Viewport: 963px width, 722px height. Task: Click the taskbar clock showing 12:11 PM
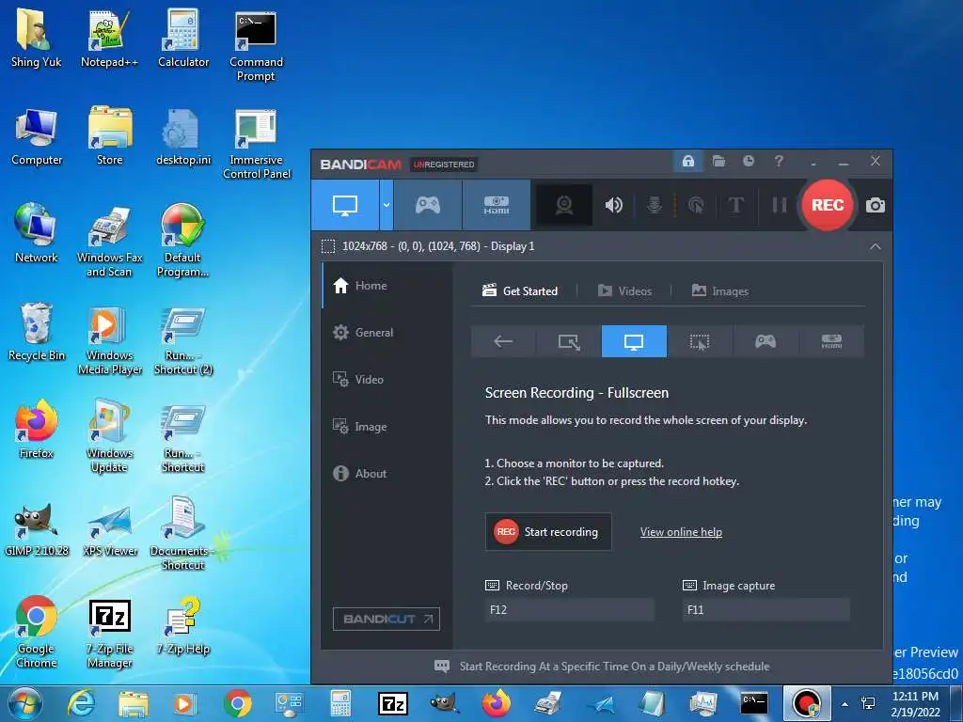pos(915,704)
